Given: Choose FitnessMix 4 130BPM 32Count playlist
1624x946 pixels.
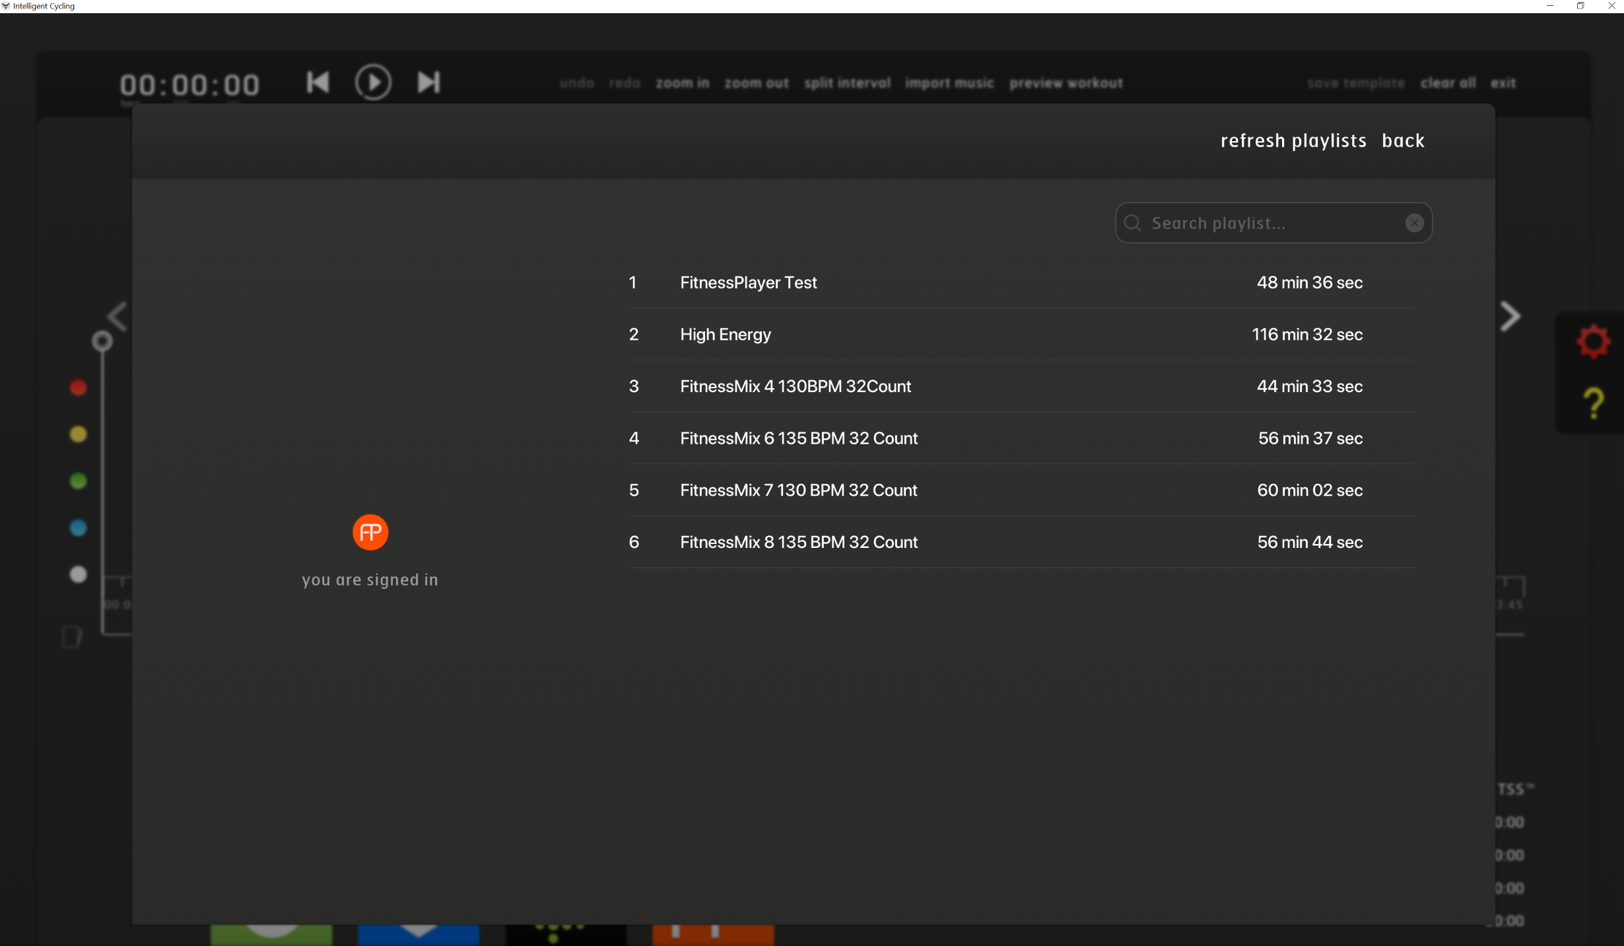Looking at the screenshot, I should (795, 386).
